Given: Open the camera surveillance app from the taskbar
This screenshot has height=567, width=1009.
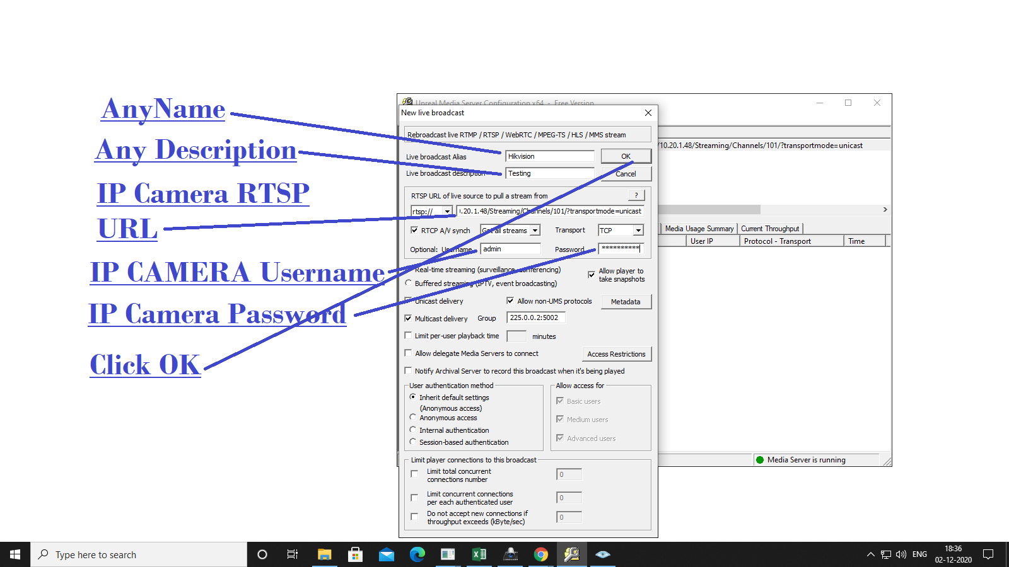Looking at the screenshot, I should point(510,554).
